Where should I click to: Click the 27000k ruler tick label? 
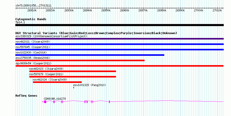pyautogui.click(x=199, y=10)
